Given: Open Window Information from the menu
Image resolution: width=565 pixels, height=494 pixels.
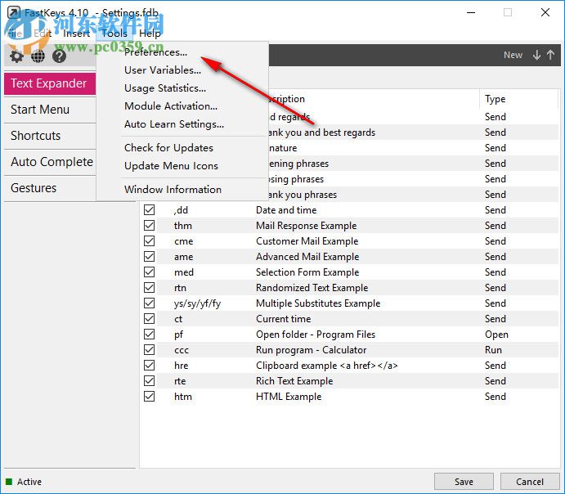Looking at the screenshot, I should [173, 189].
